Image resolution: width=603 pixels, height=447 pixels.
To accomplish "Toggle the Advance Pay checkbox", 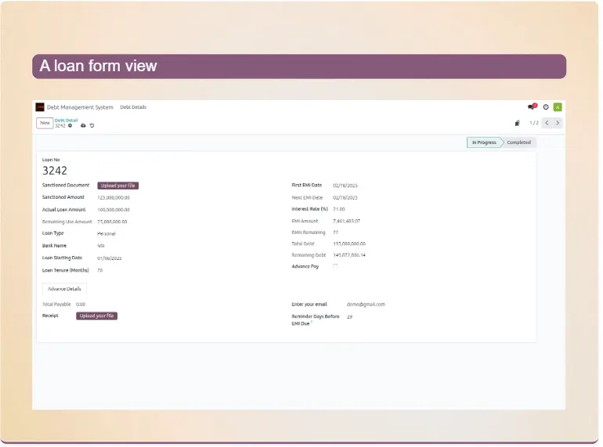I will pyautogui.click(x=335, y=266).
